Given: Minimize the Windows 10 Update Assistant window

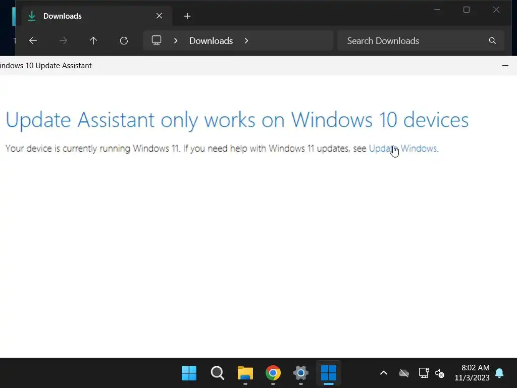Looking at the screenshot, I should tap(505, 65).
